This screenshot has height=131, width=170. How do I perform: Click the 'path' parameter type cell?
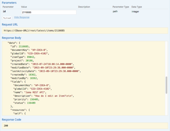[115, 11]
